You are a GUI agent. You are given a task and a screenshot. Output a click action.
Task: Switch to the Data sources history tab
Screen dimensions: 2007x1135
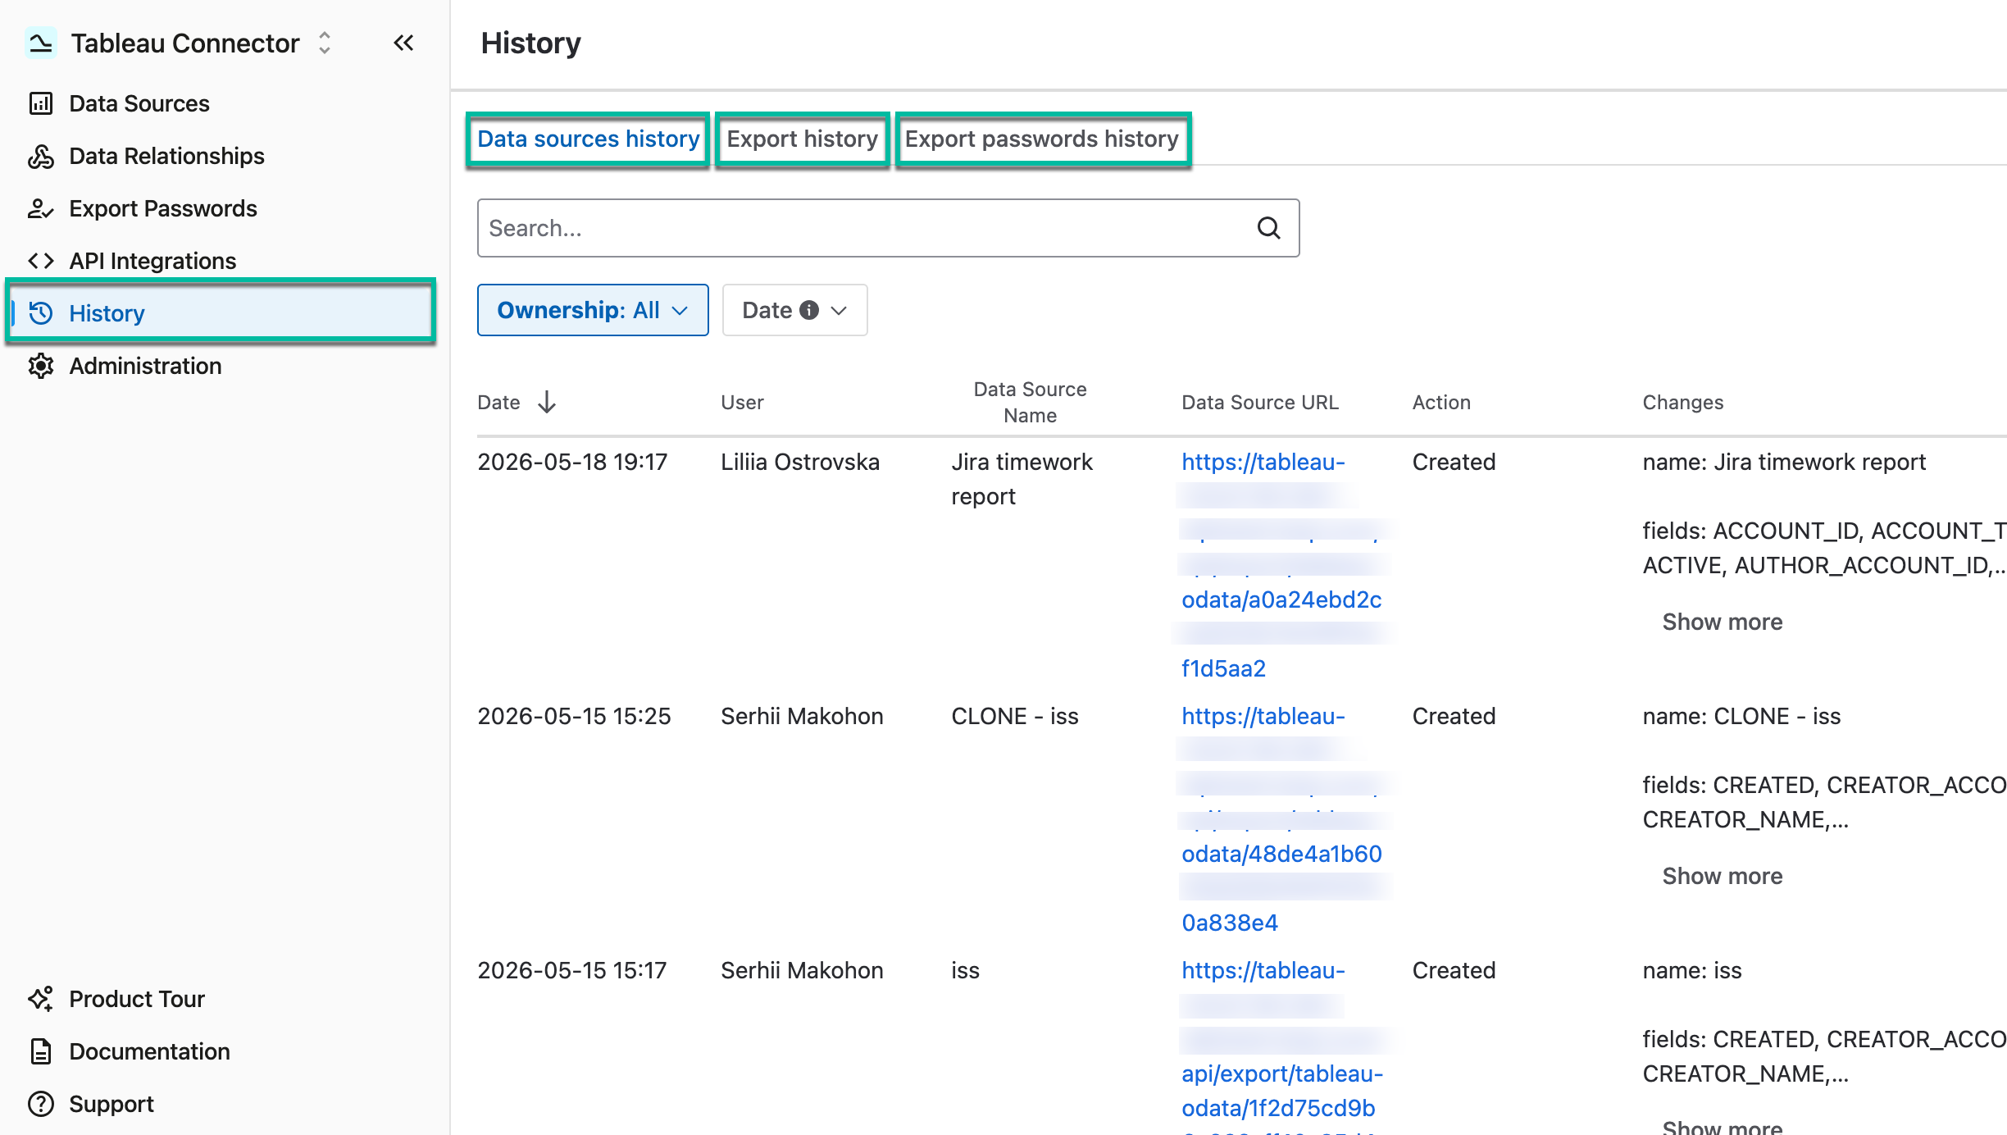(x=588, y=139)
